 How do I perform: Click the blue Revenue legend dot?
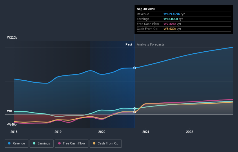tap(9, 143)
